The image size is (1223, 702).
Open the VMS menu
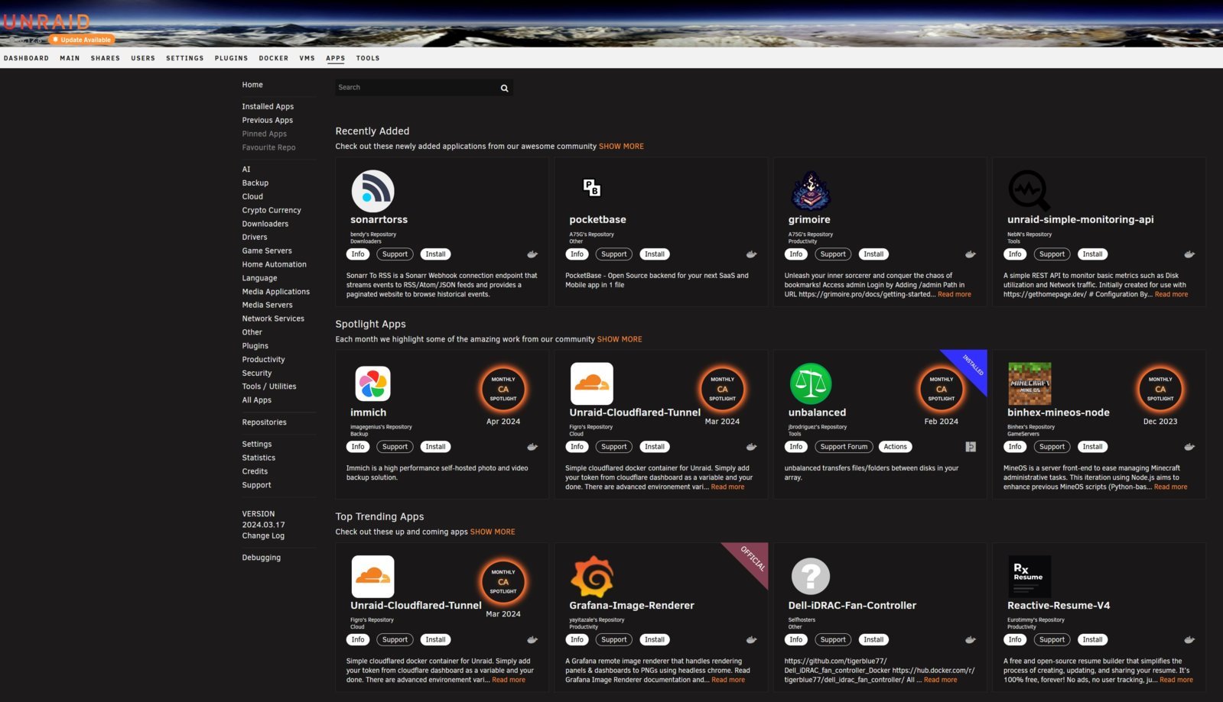click(307, 58)
